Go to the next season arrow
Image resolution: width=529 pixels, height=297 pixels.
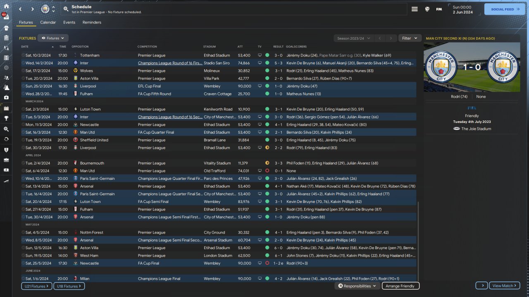[x=391, y=38]
